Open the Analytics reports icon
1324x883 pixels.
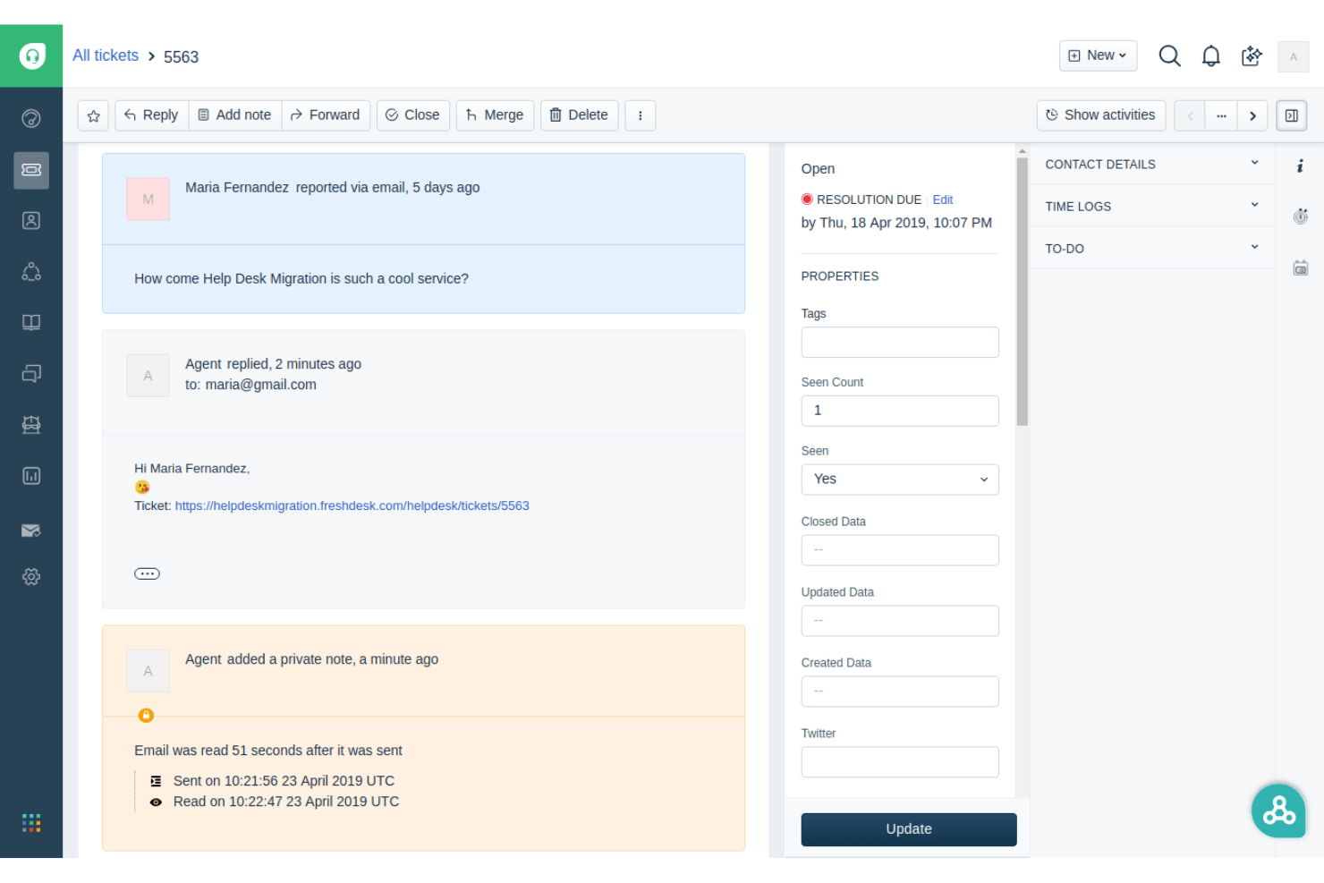coord(31,475)
